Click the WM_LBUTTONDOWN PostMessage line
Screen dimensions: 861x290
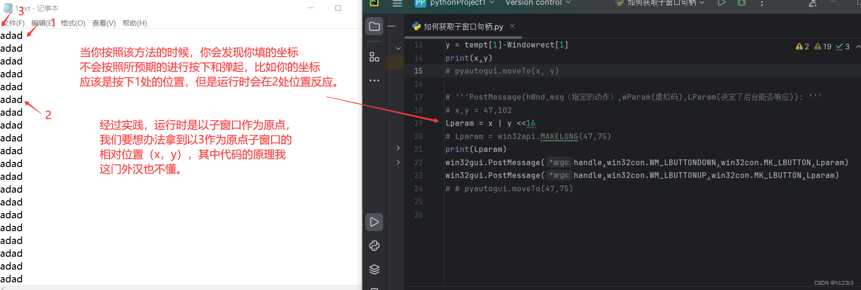click(647, 162)
